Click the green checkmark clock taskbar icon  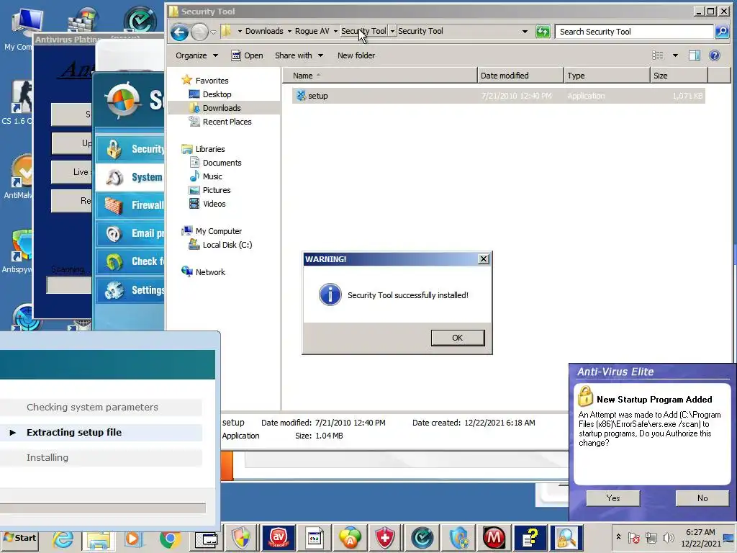pyautogui.click(x=422, y=537)
